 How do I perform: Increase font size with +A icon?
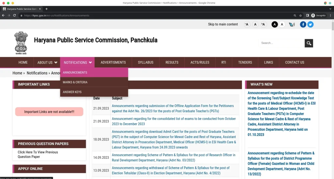coord(264,24)
